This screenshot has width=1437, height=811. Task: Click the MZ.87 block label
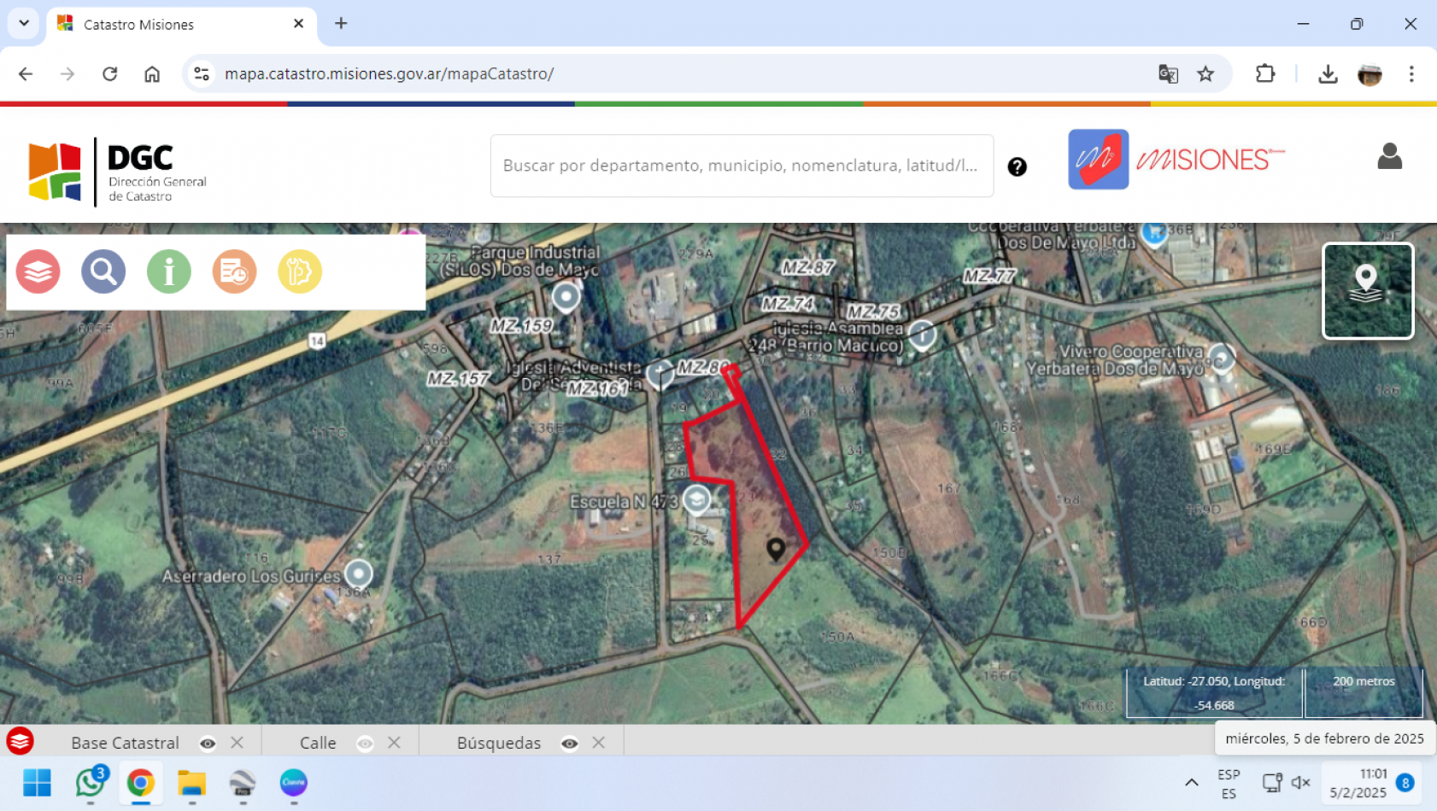point(808,266)
